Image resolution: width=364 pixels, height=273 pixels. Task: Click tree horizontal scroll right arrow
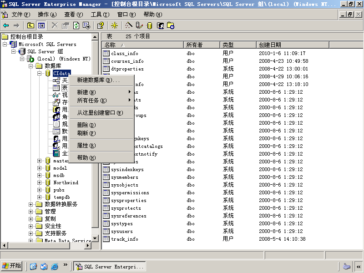[88, 245]
